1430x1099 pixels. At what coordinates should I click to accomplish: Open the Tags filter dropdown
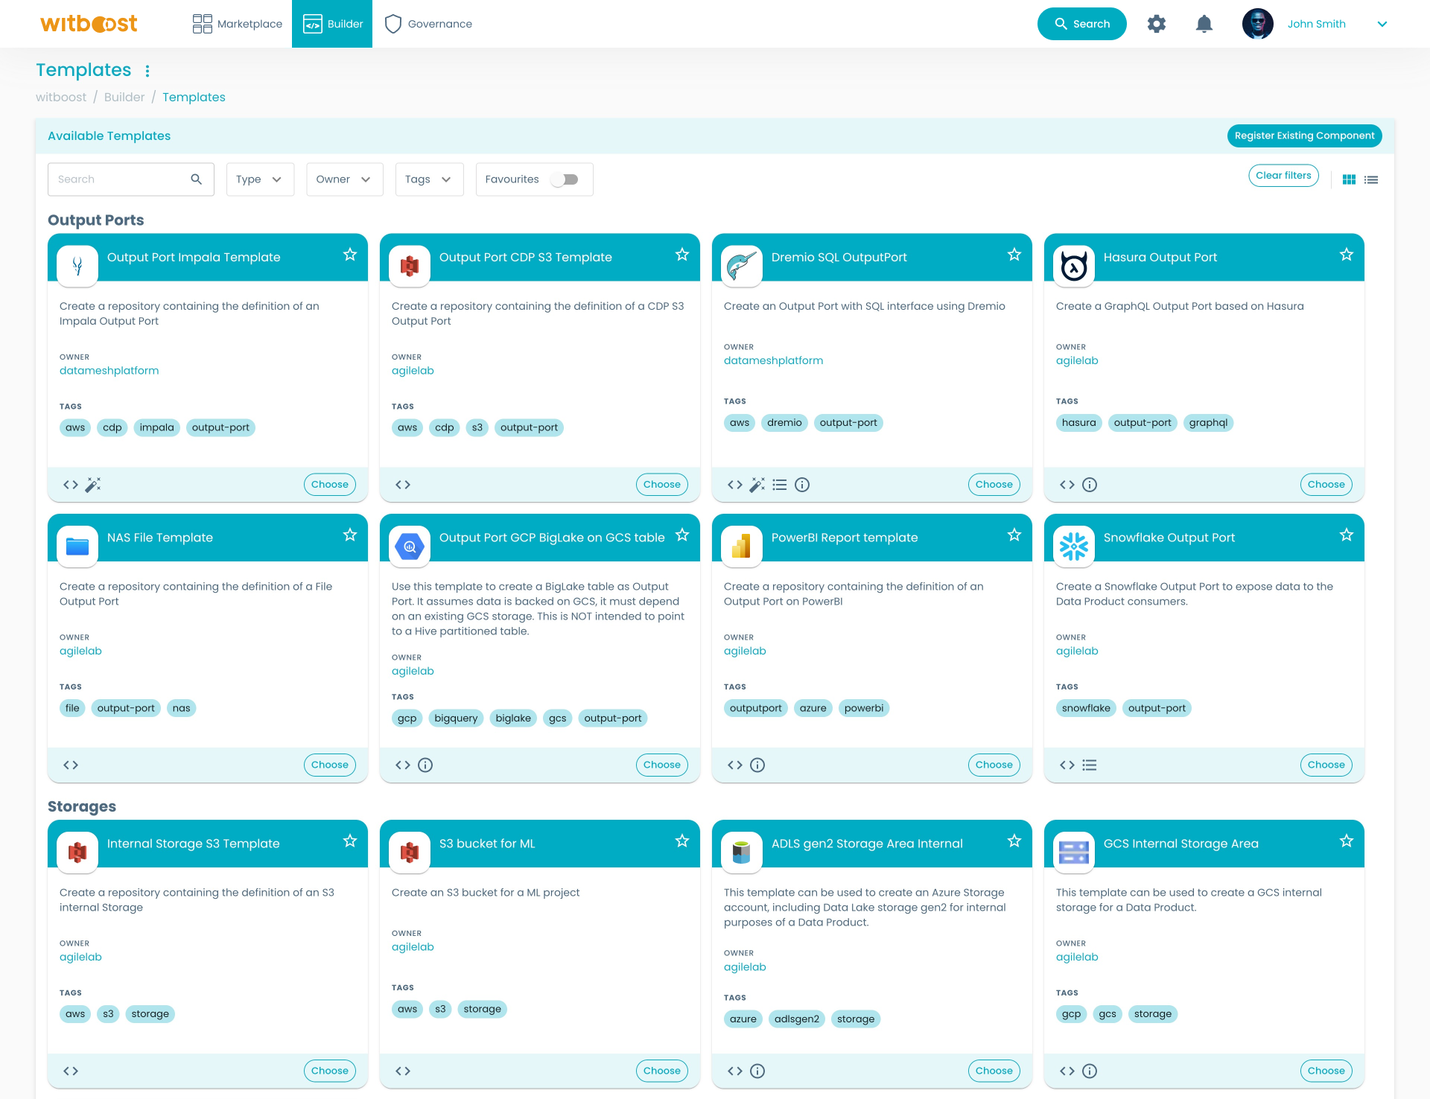click(429, 179)
